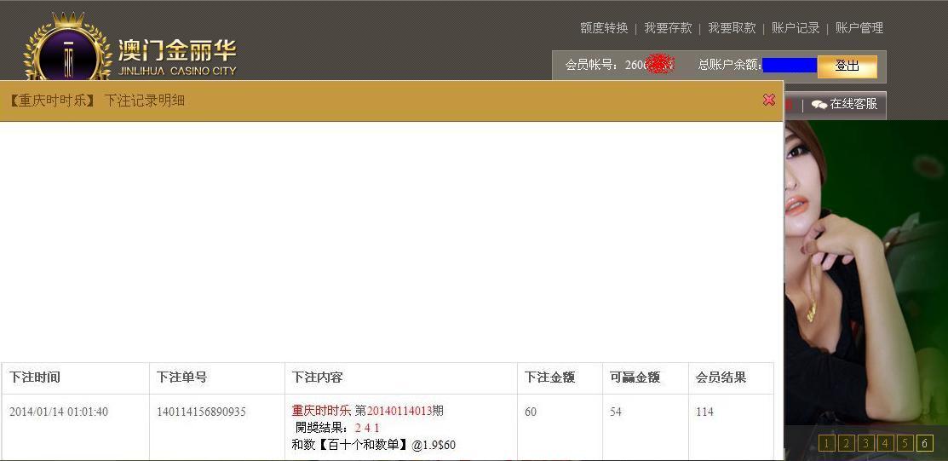Open the 额度转换 menu link
Viewport: 948px width, 461px height.
(x=604, y=28)
